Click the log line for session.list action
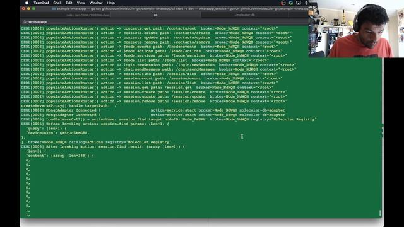404x227 pixels. 150,83
